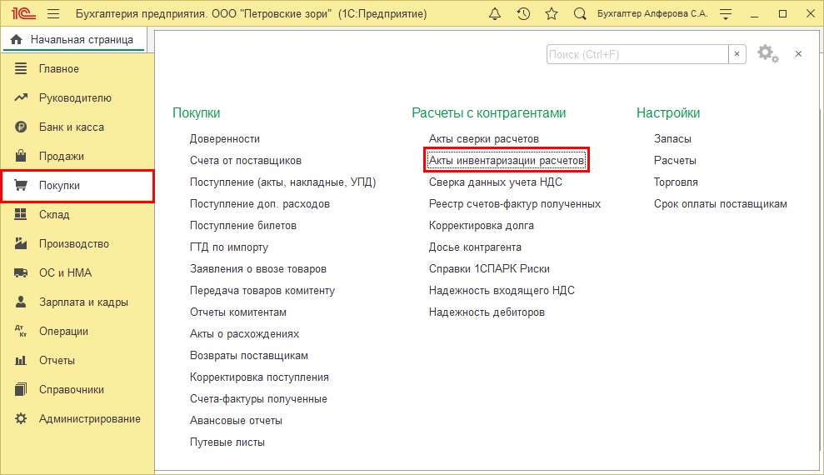This screenshot has width=824, height=475.
Task: Open Счета-фактуры полученные
Action: coord(258,399)
